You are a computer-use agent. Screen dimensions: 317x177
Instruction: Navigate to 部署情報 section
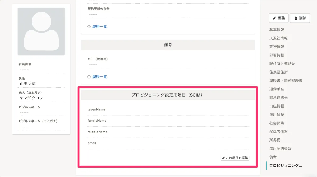coord(277,55)
